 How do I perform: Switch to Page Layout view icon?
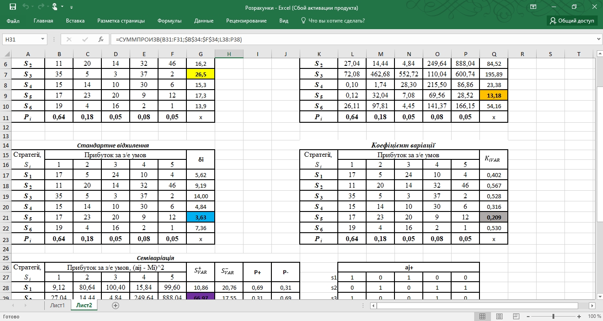(500, 317)
